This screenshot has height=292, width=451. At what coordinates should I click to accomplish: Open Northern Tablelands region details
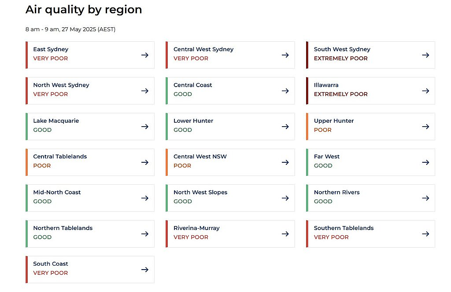pos(90,234)
